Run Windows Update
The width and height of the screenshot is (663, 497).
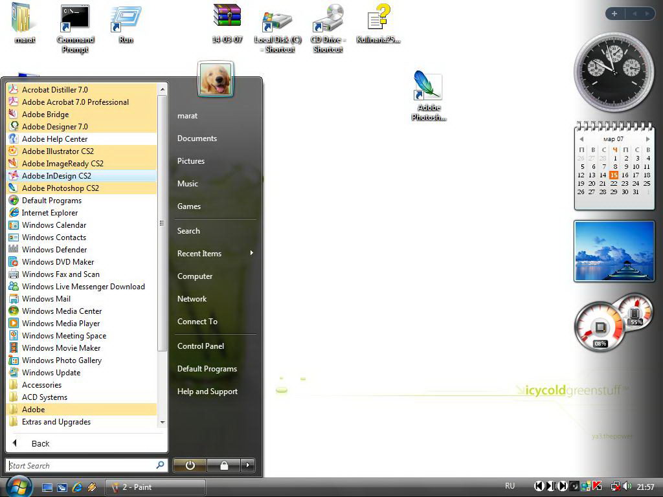point(82,372)
